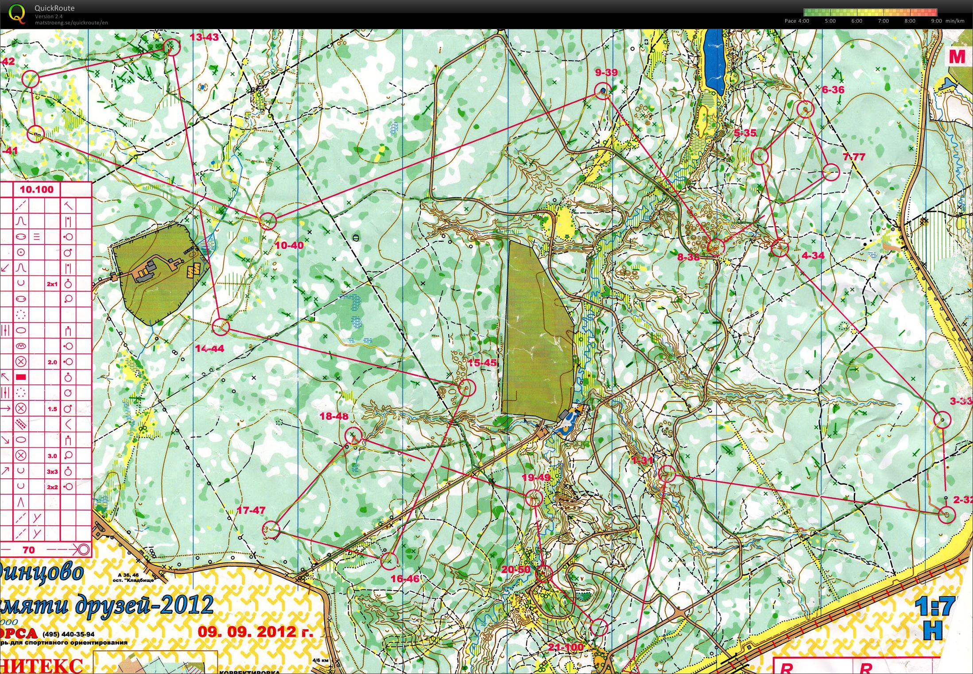Click the finish symbol beside 70
973x674 pixels.
click(83, 550)
